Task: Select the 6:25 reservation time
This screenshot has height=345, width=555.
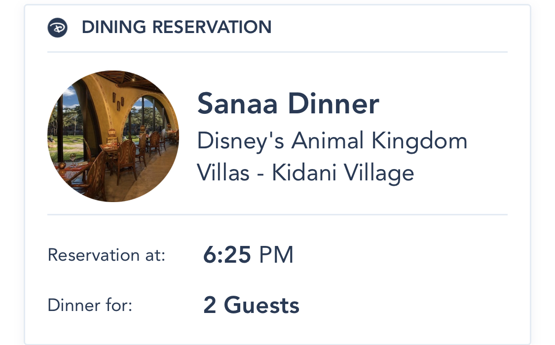Action: click(227, 255)
